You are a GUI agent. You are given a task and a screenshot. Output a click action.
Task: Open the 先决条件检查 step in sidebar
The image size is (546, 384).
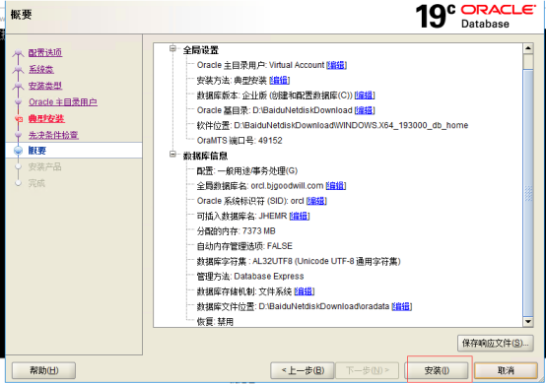(x=53, y=135)
